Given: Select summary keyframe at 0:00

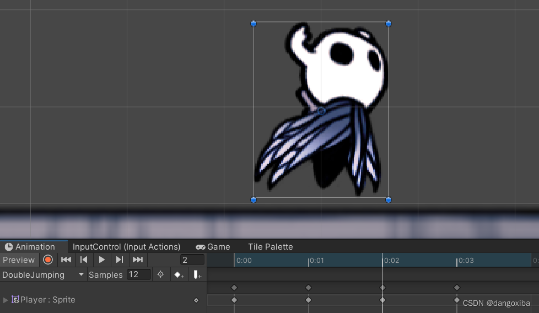Looking at the screenshot, I should [234, 288].
